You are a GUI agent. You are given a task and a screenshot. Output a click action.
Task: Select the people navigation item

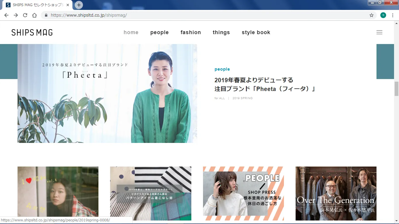click(x=159, y=32)
